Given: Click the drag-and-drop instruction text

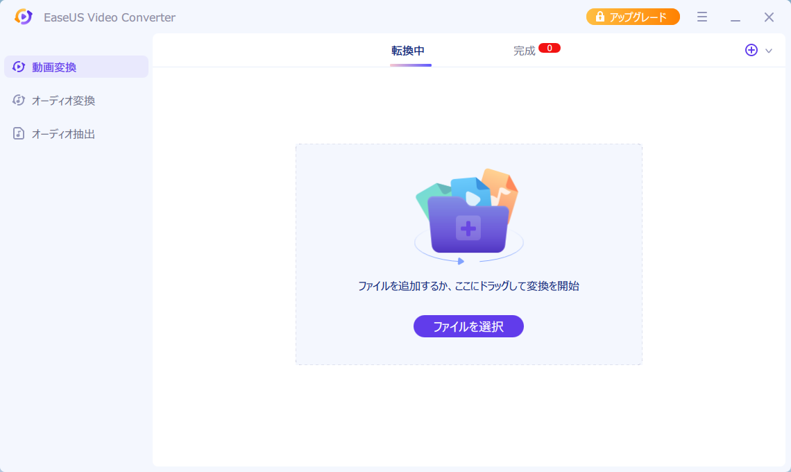Looking at the screenshot, I should coord(468,286).
